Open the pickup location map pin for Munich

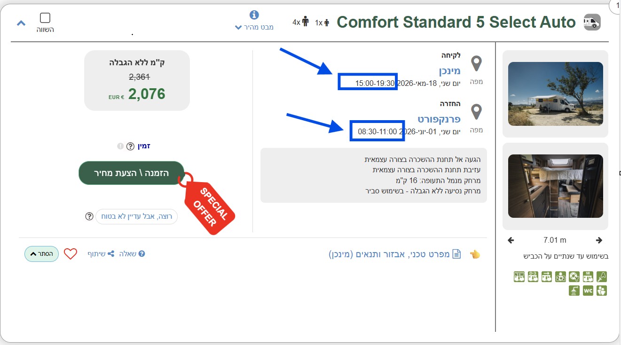pos(477,64)
